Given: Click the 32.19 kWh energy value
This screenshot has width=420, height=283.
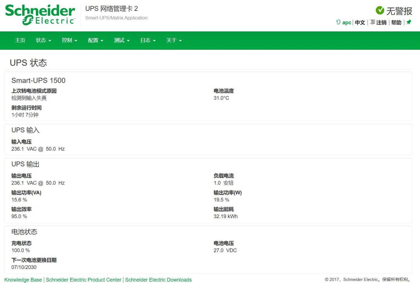Looking at the screenshot, I should (226, 216).
